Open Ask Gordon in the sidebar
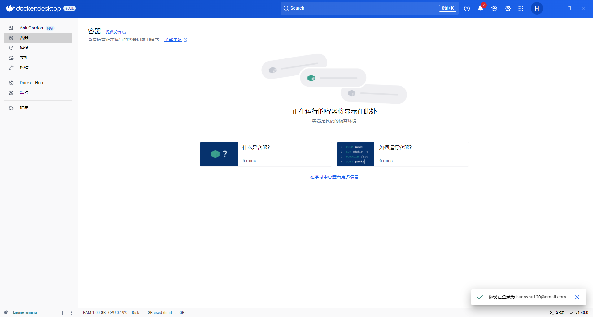Screen dimensions: 593x317 38,28
